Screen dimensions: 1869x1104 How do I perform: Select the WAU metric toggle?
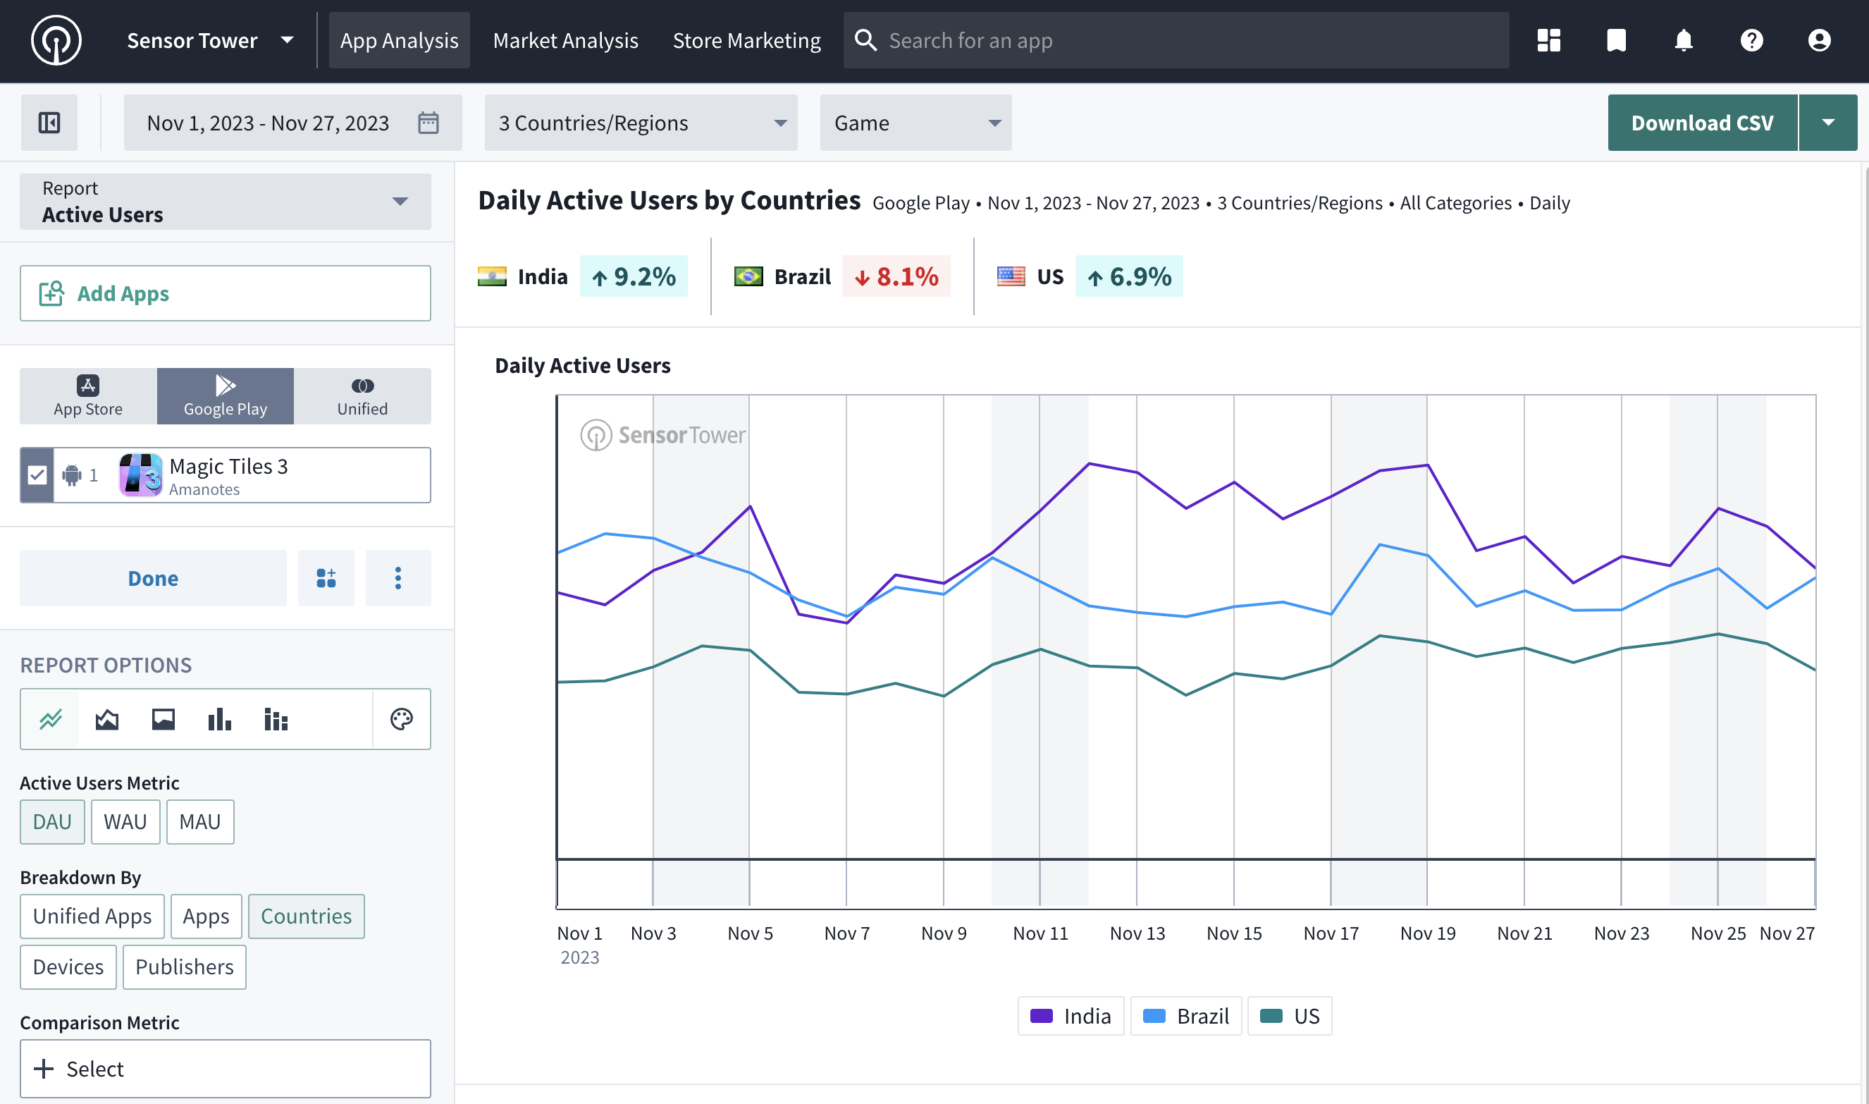click(125, 822)
